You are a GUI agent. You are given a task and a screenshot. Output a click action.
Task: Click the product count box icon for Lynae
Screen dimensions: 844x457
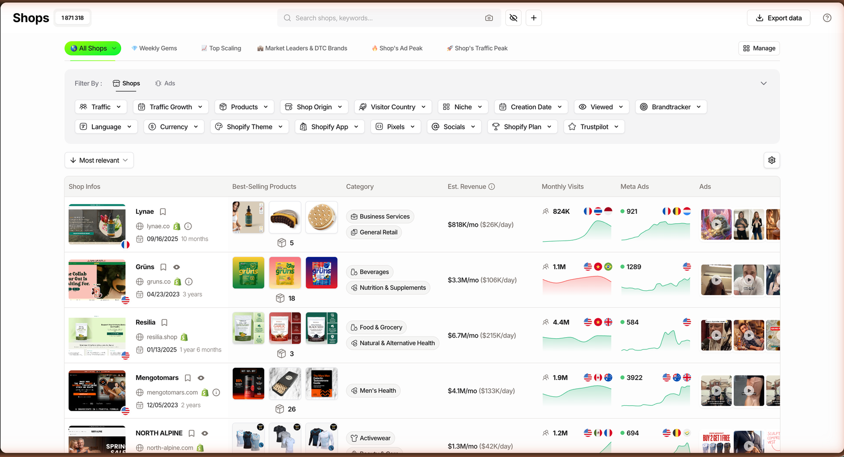pos(282,243)
